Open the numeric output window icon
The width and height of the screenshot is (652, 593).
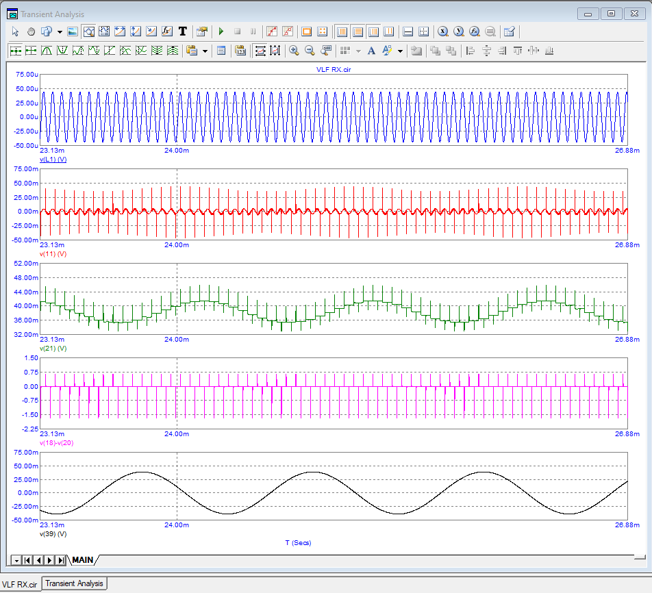pyautogui.click(x=221, y=51)
